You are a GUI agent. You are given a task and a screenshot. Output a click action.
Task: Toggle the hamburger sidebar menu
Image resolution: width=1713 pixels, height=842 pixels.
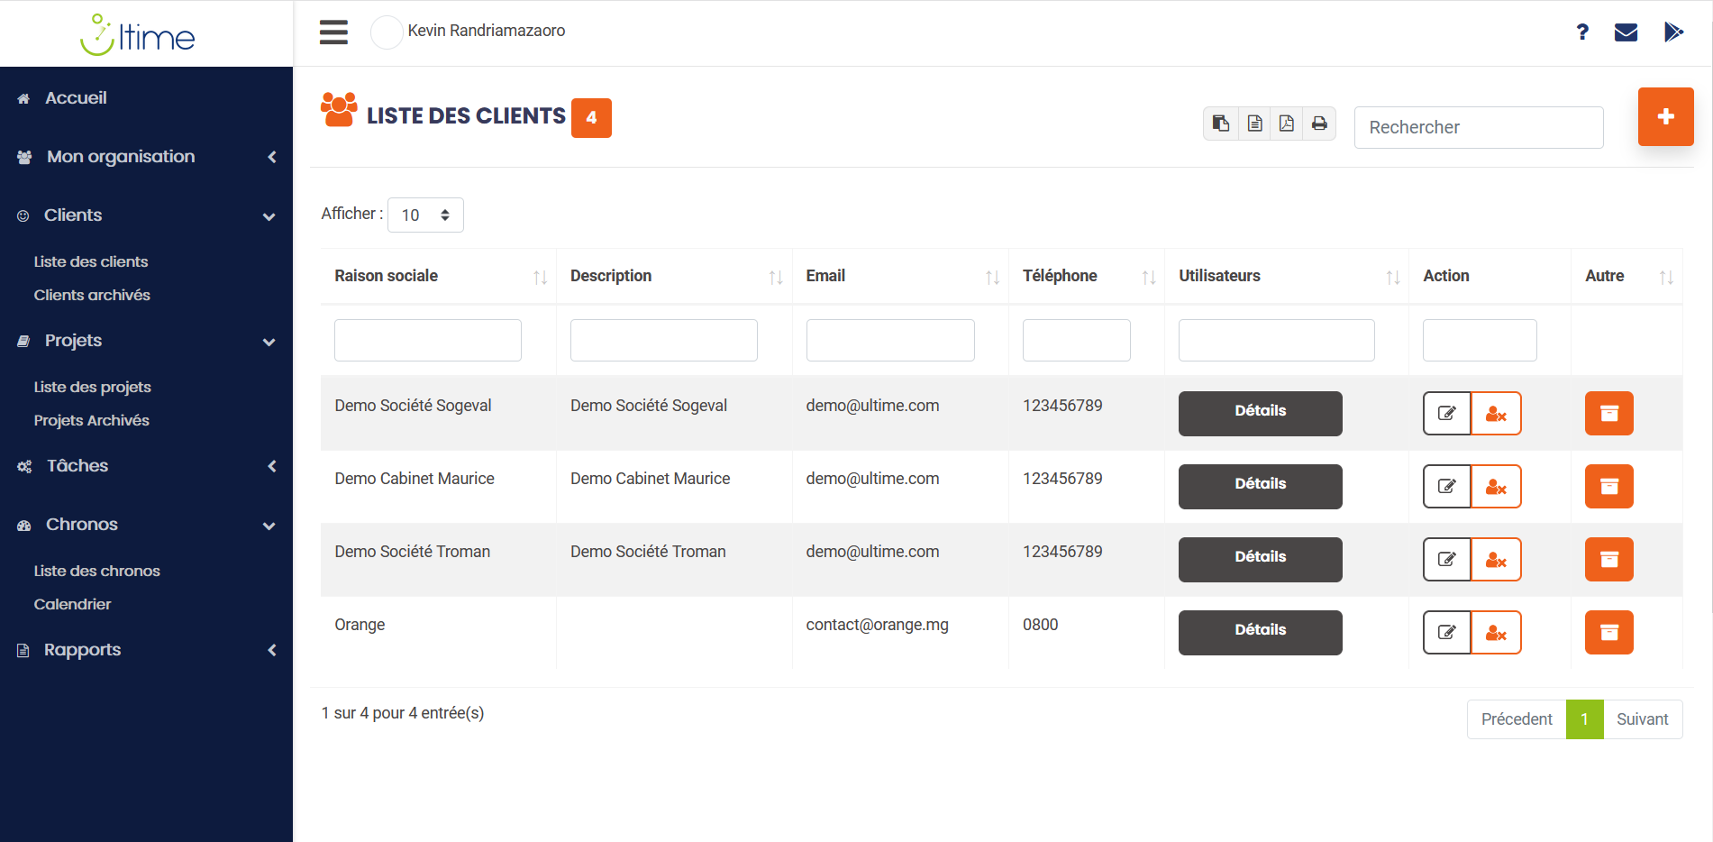pos(333,32)
